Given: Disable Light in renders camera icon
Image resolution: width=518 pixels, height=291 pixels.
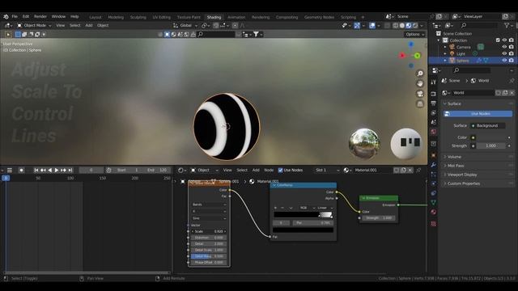Looking at the screenshot, I should tap(512, 54).
